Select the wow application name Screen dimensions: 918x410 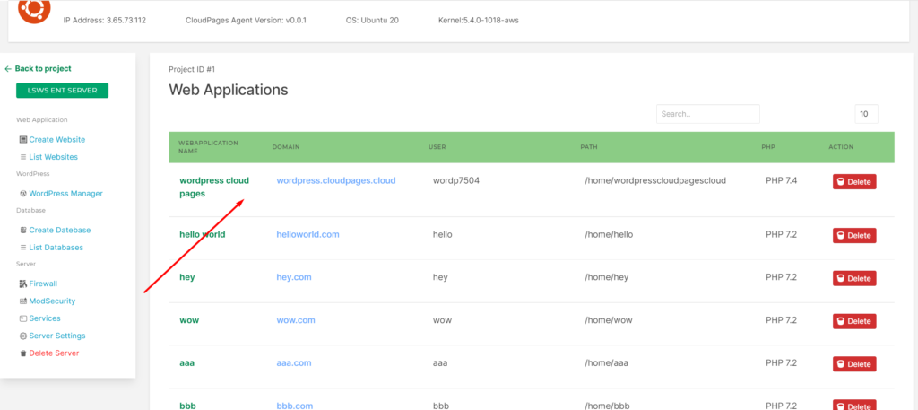click(188, 319)
